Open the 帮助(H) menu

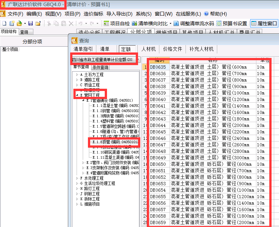tap(216, 14)
